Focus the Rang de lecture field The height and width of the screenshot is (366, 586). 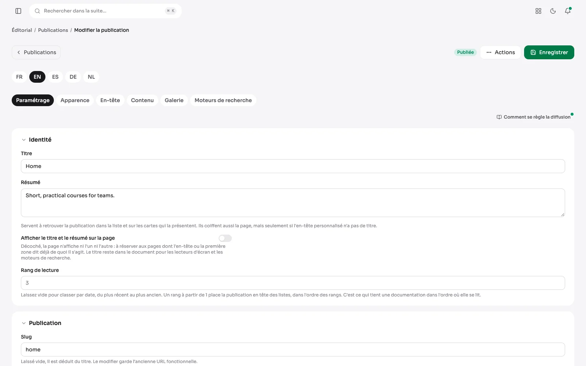coord(293,283)
